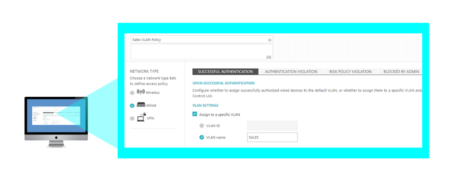Click the empty policy description text area
Screen dimensions: 454x181
[x=202, y=52]
